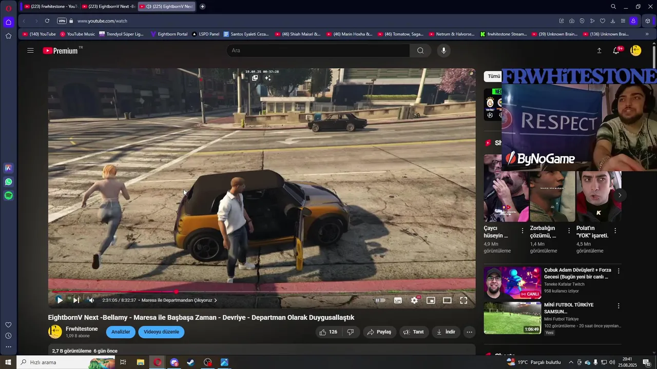Open 'Trendyol Süper Lig' bookmark
657x369 pixels.
pyautogui.click(x=122, y=34)
